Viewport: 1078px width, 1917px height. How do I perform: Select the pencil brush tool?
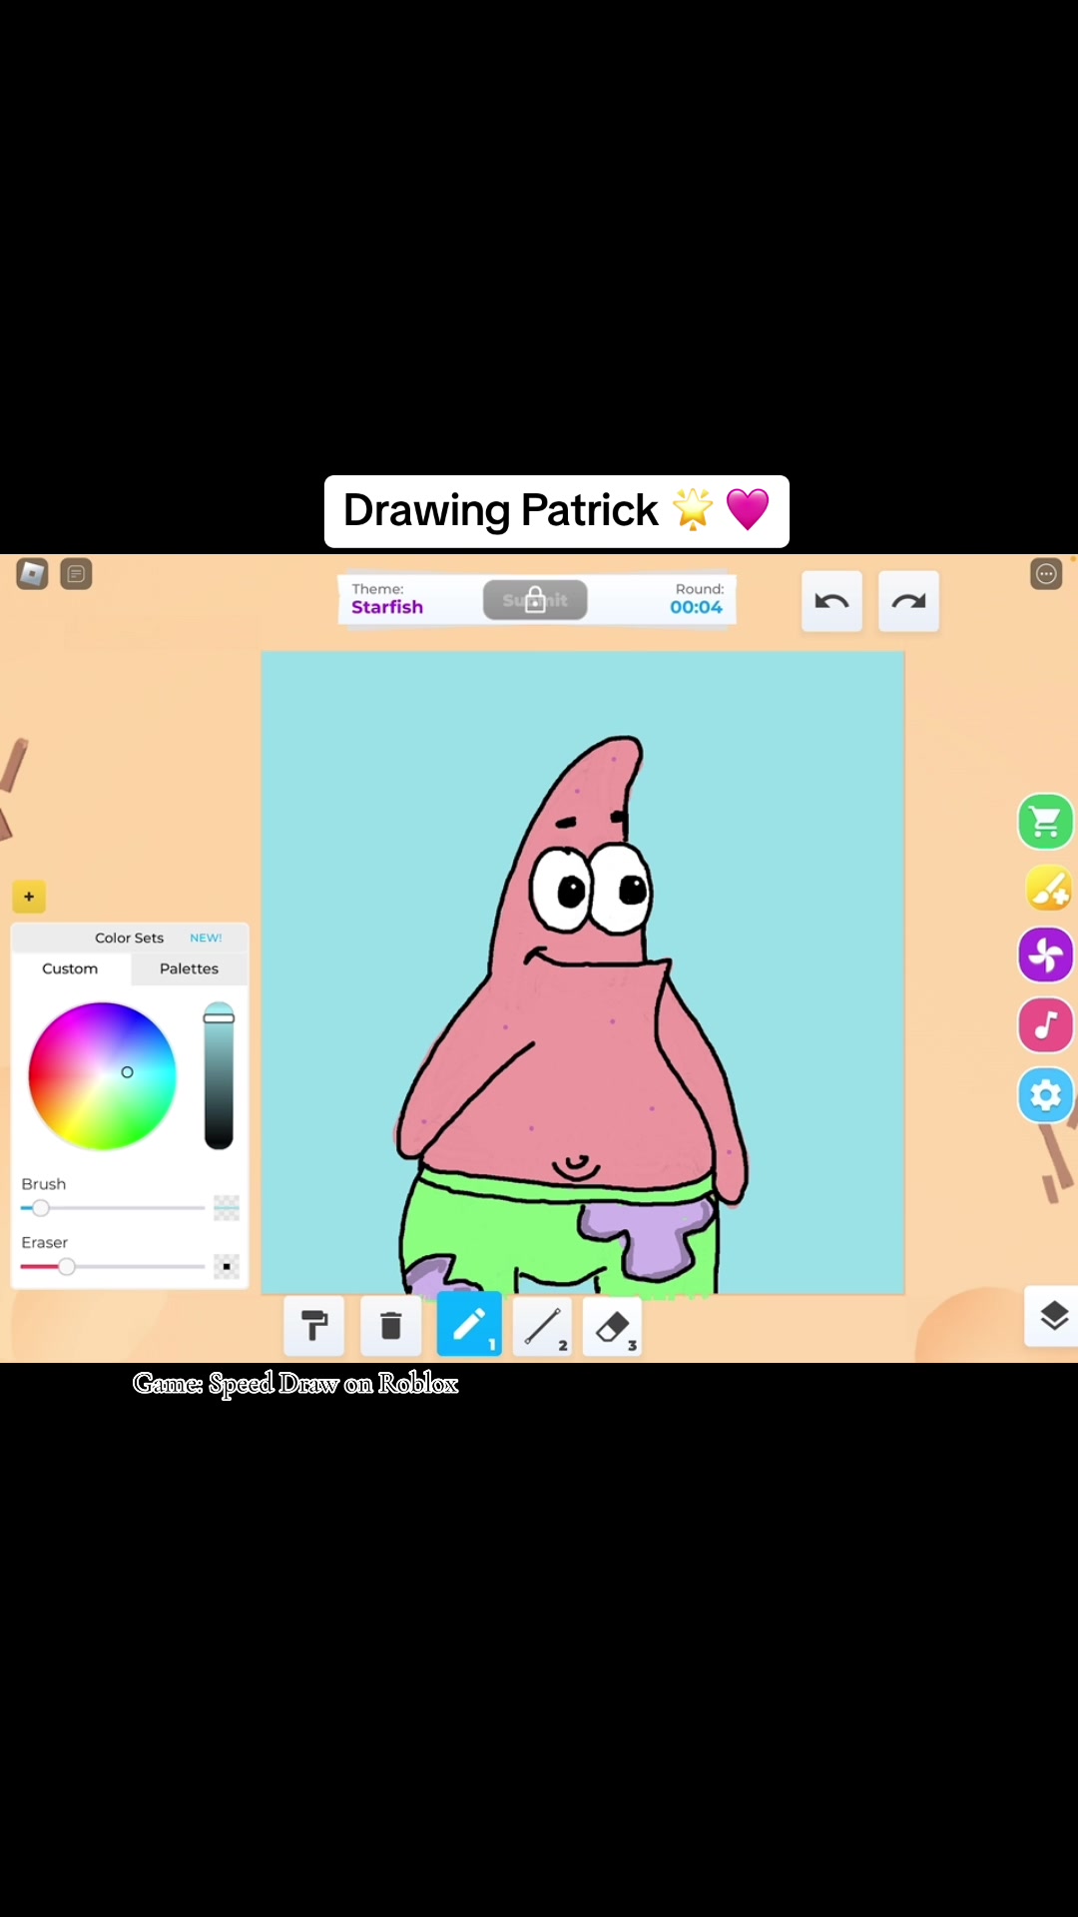click(469, 1324)
